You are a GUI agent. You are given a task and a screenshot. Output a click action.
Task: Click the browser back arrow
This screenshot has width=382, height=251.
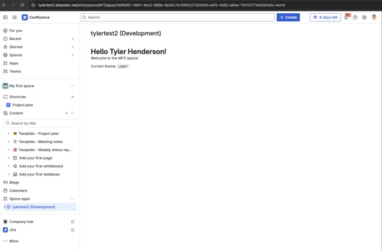(x=4, y=5)
